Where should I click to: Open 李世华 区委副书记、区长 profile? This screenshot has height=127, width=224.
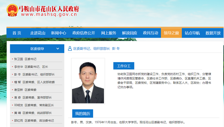click(x=31, y=67)
